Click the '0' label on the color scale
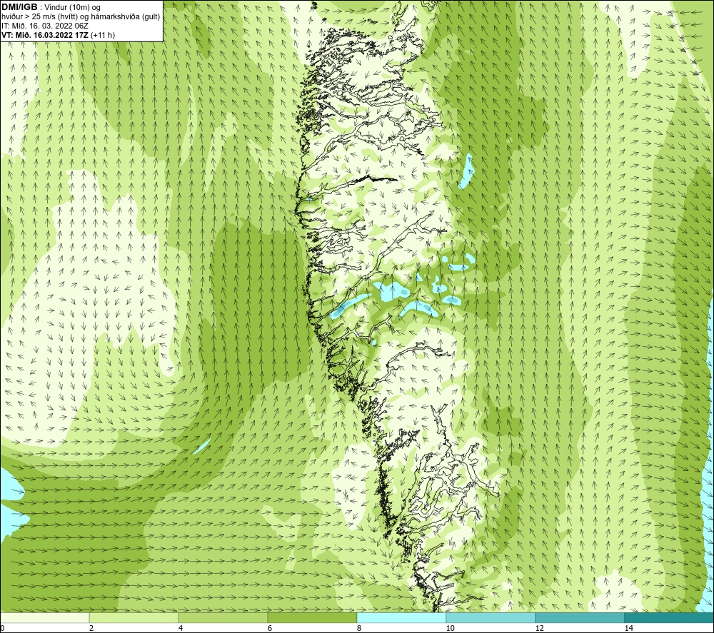 coord(2,629)
